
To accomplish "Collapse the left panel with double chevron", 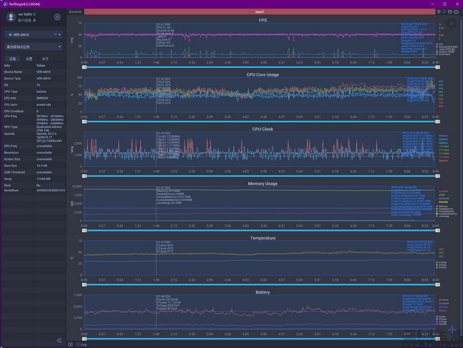I will (59, 341).
